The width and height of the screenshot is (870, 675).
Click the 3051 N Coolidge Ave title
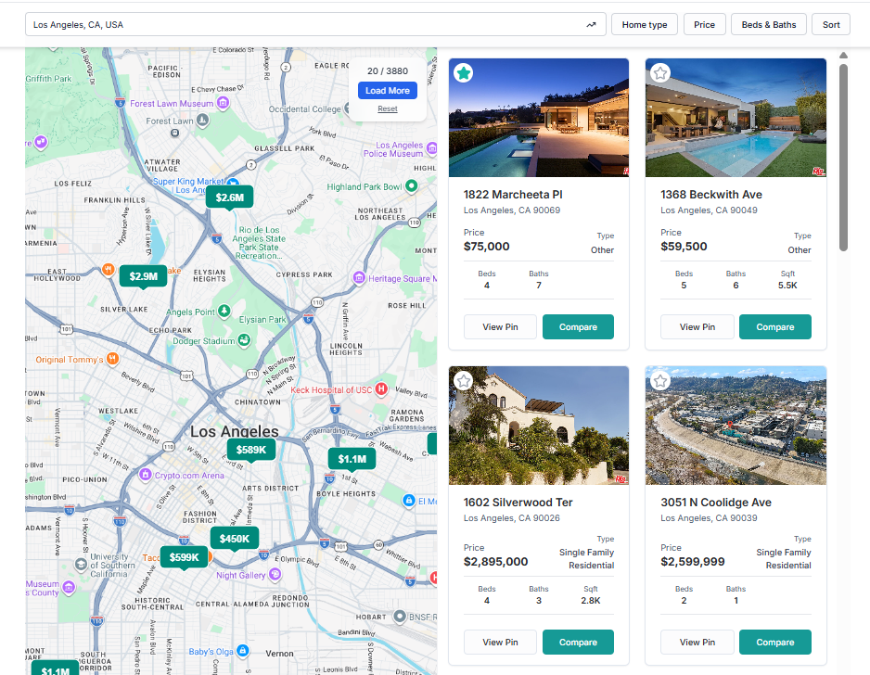(716, 503)
